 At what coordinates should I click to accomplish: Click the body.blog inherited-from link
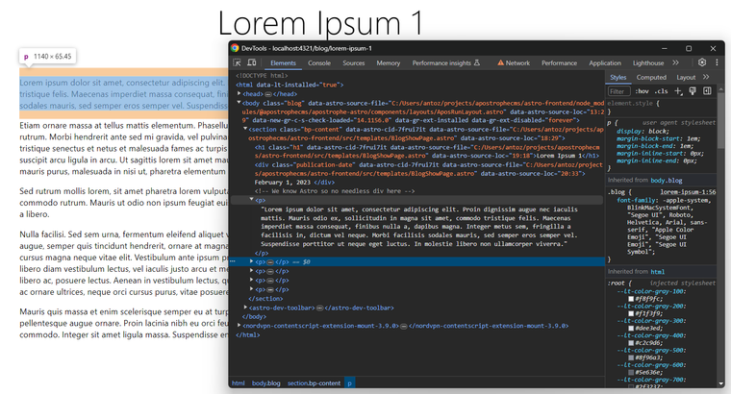point(667,181)
